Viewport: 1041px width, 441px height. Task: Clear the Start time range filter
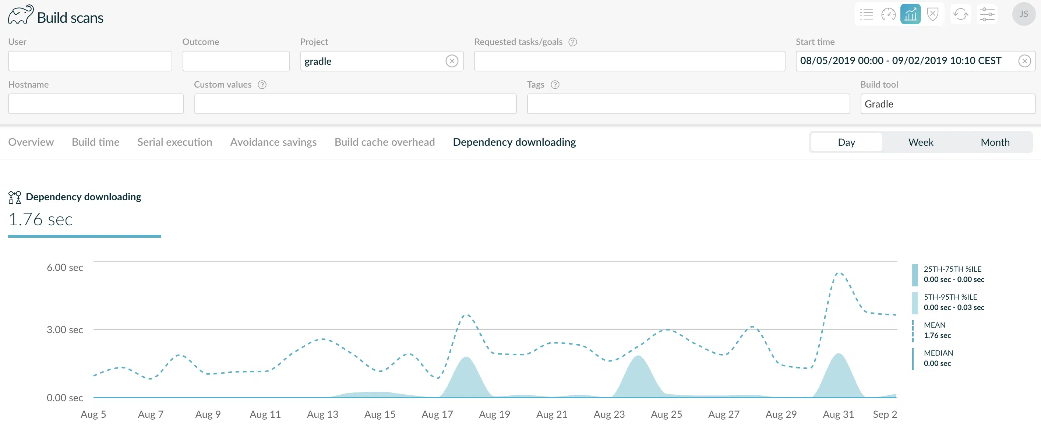[1024, 61]
